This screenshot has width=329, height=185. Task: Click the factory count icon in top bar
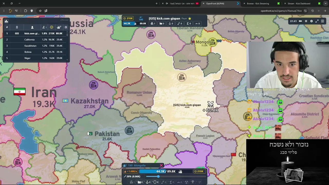pos(162,24)
